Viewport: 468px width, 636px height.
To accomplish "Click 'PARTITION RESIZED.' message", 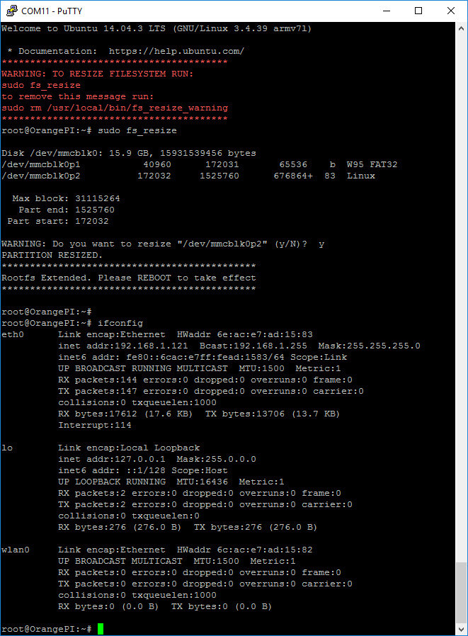I will 52,255.
